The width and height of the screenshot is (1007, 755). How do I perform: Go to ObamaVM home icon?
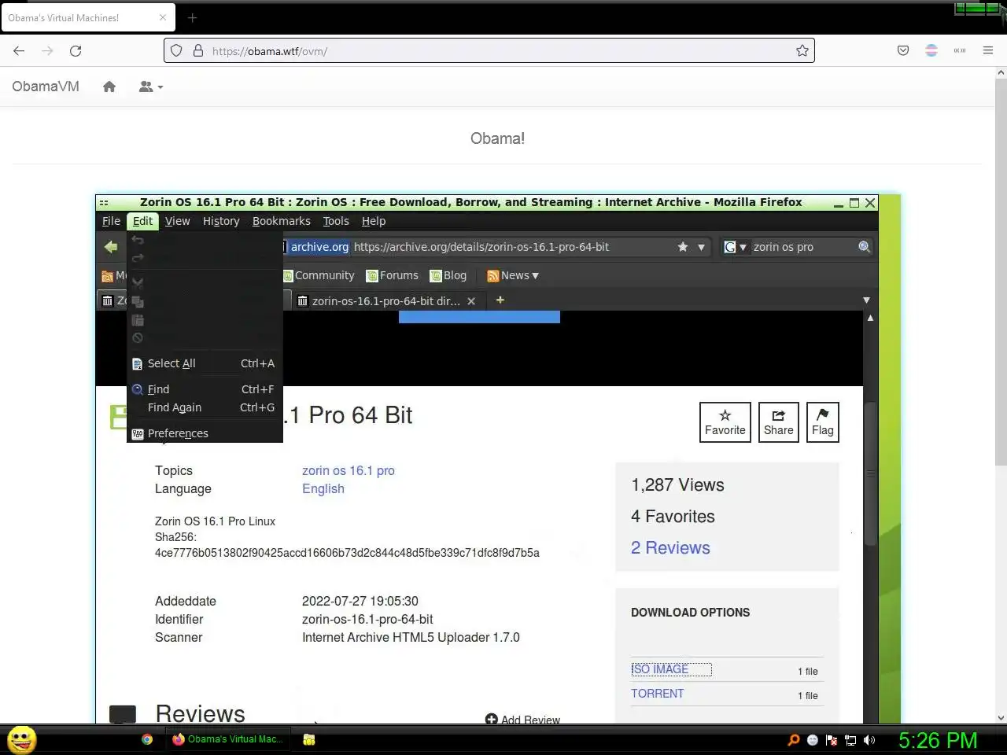[109, 87]
